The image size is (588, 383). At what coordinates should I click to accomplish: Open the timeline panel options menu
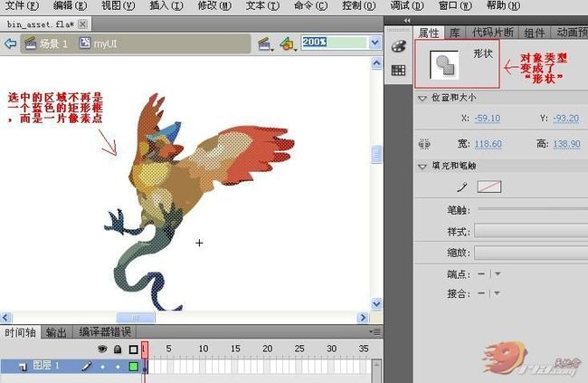[x=375, y=332]
